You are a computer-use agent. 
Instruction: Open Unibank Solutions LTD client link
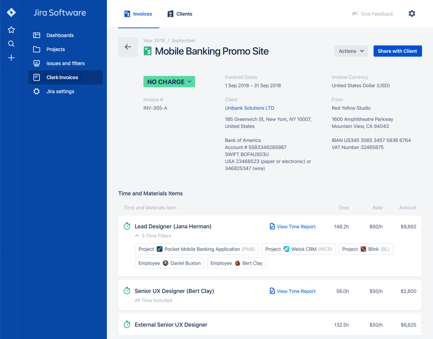tap(249, 108)
